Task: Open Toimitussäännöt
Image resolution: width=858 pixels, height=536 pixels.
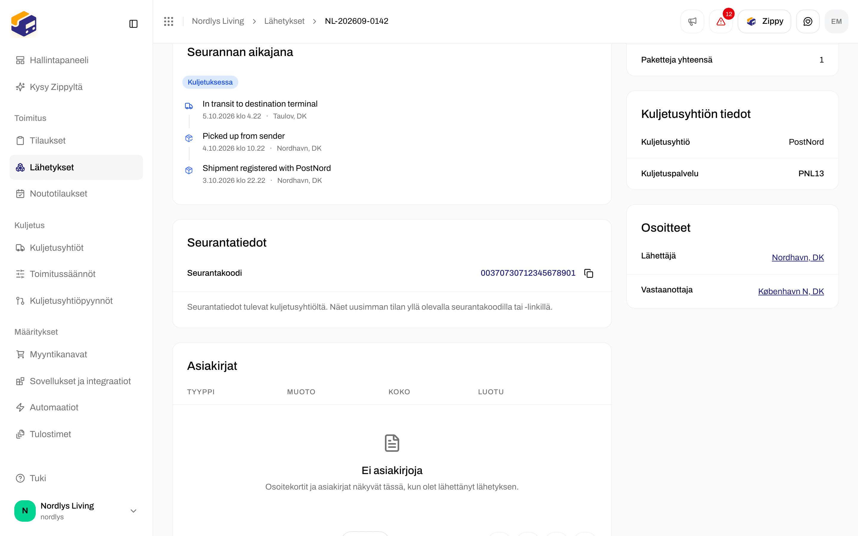Action: [x=76, y=274]
